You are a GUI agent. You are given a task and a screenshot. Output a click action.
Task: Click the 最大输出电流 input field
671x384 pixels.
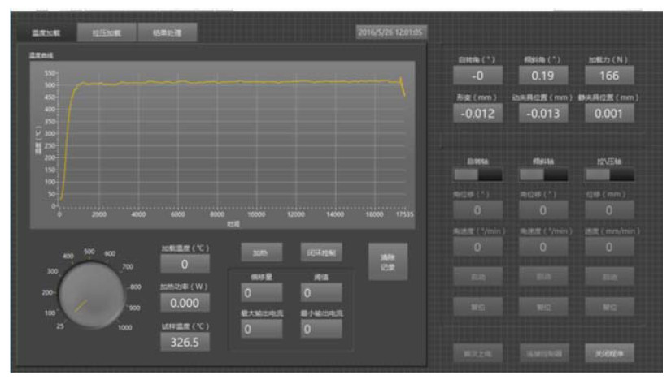[261, 330]
